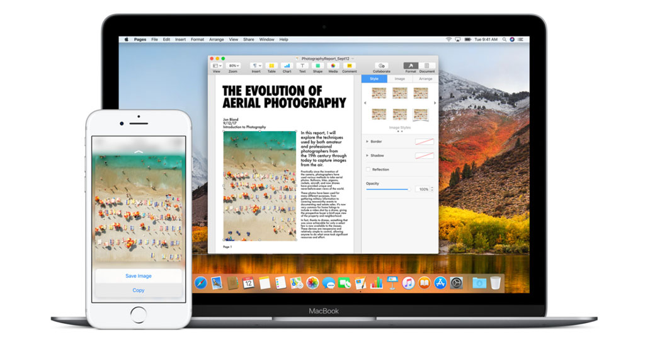Open the App Store from the Dock
645x337 pixels.
pos(440,283)
